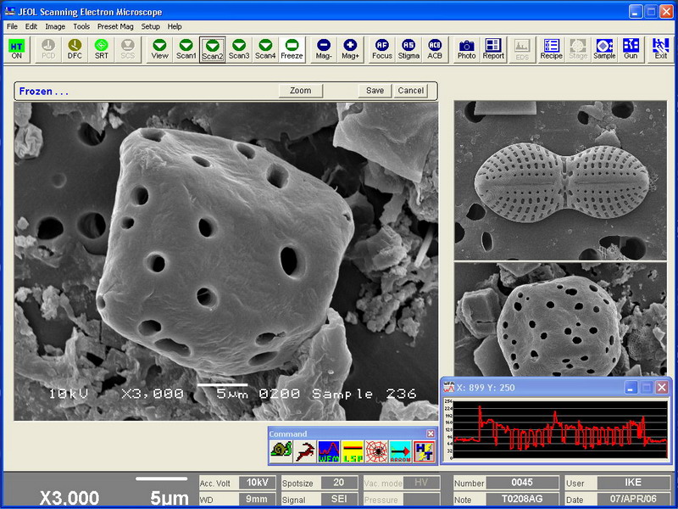Select the LSP line scan icon

(x=353, y=450)
